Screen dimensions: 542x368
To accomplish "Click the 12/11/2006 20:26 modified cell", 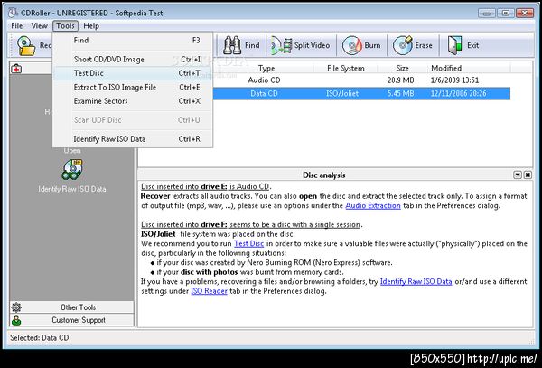I will [458, 94].
